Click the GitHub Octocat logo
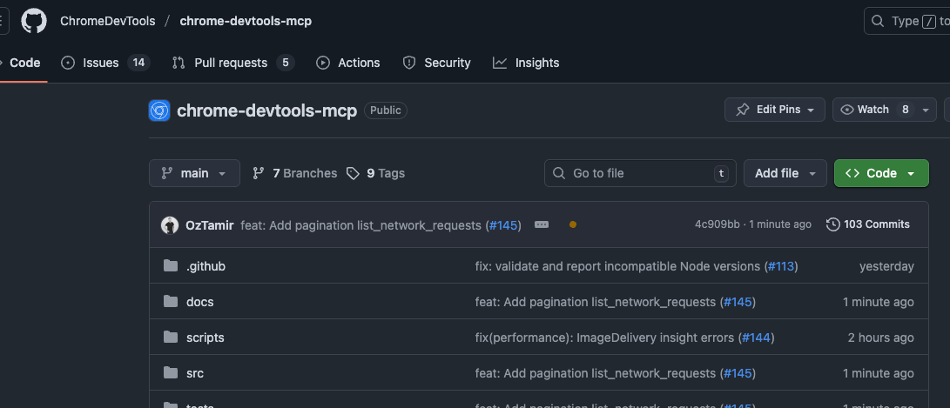The height and width of the screenshot is (408, 950). point(34,21)
